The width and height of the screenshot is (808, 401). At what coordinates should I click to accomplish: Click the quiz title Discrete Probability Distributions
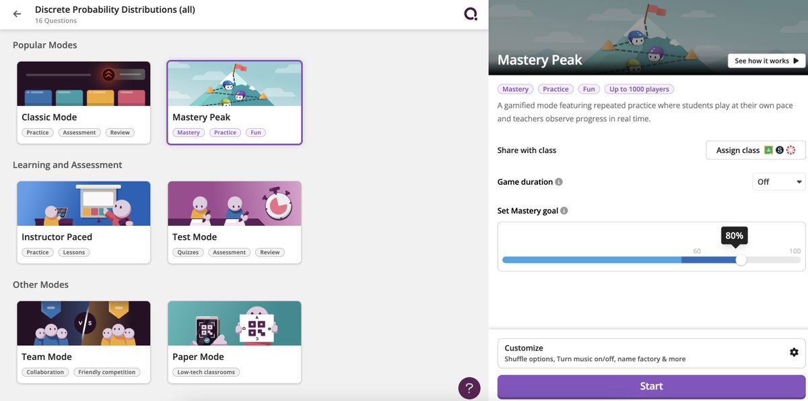[x=115, y=10]
